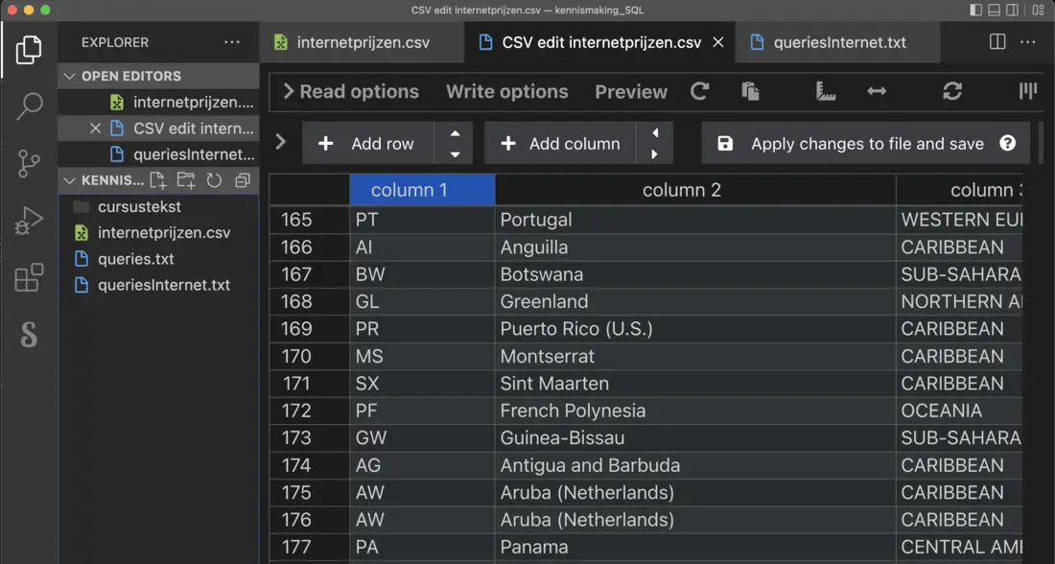Open Write options section
This screenshot has width=1055, height=564.
pyautogui.click(x=506, y=91)
